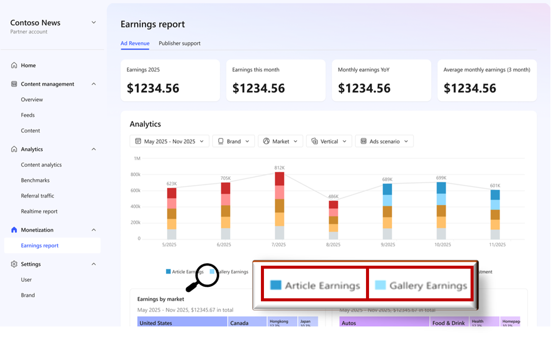Open the May 2025 - Nov 2025 date dropdown

(169, 142)
